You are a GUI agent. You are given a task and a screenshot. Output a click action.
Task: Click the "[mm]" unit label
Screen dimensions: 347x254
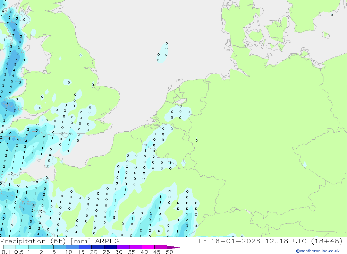[x=81, y=241]
